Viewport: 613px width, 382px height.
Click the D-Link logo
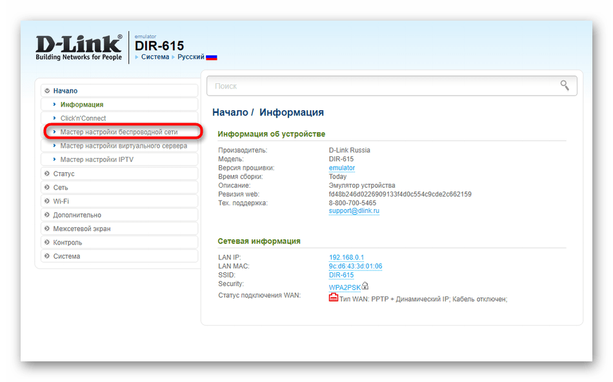pos(79,47)
